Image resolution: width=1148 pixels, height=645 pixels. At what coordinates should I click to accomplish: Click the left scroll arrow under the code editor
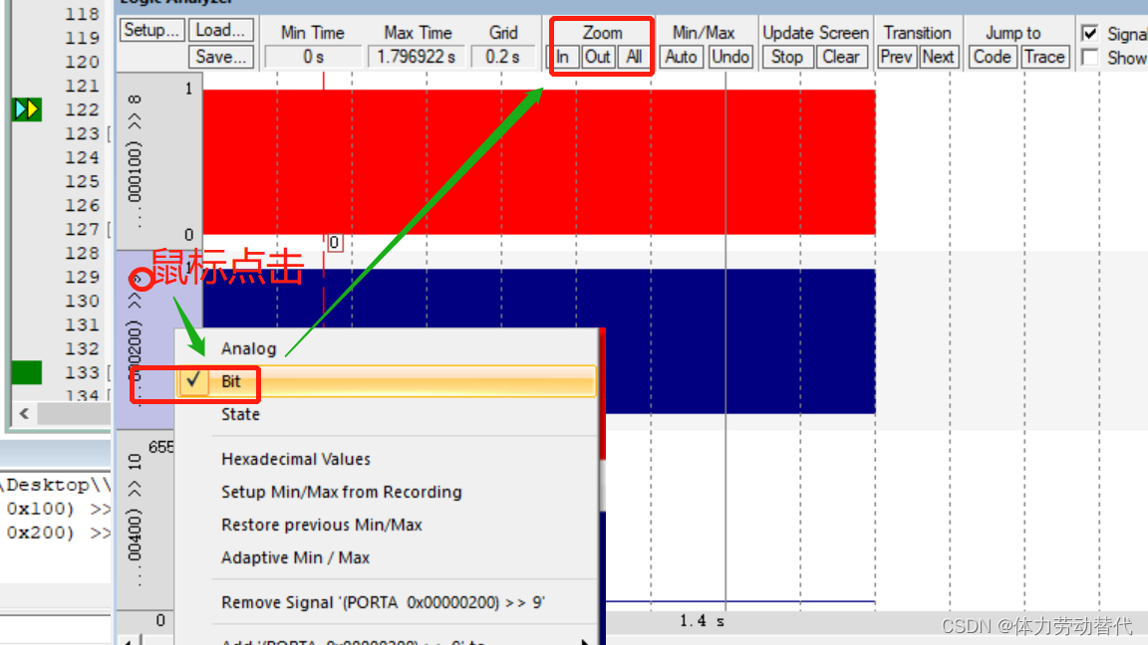tap(24, 414)
